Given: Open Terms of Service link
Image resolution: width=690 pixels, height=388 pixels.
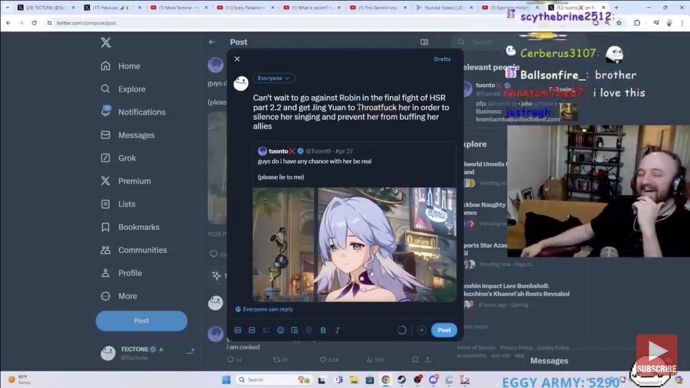Looking at the screenshot, I should tap(476, 348).
